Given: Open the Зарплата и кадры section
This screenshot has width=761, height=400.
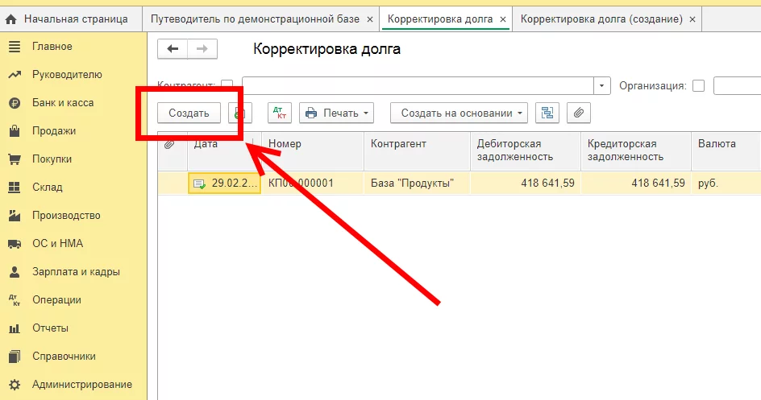Looking at the screenshot, I should [76, 271].
